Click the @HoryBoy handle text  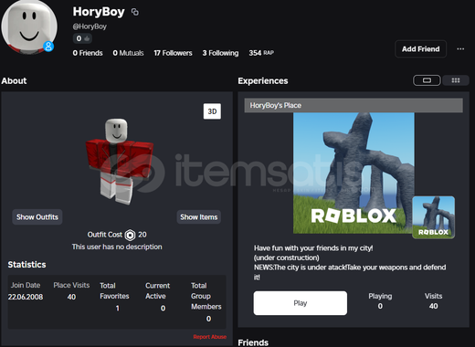tap(90, 26)
